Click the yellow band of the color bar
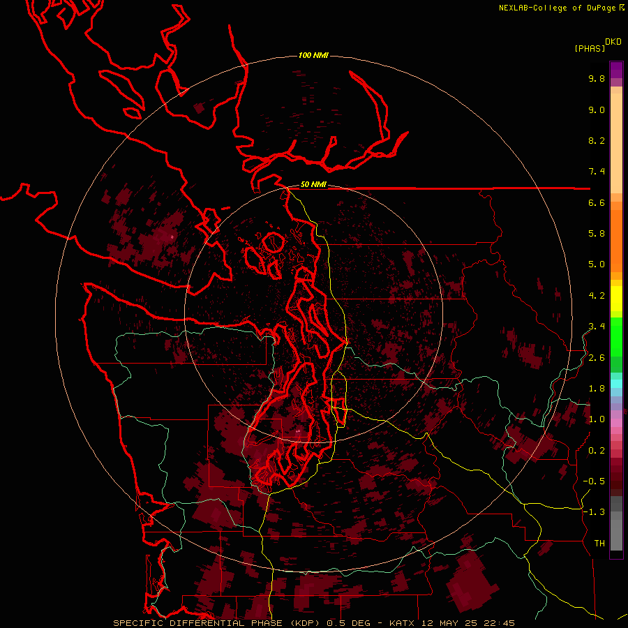The width and height of the screenshot is (628, 628). pos(616,299)
